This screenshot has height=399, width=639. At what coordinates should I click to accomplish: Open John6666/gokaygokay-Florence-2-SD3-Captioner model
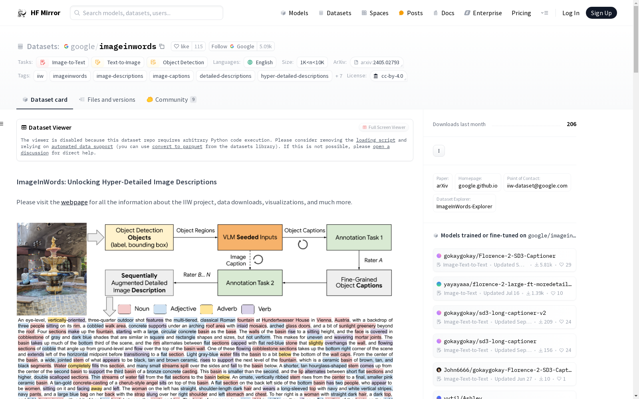coord(504,374)
